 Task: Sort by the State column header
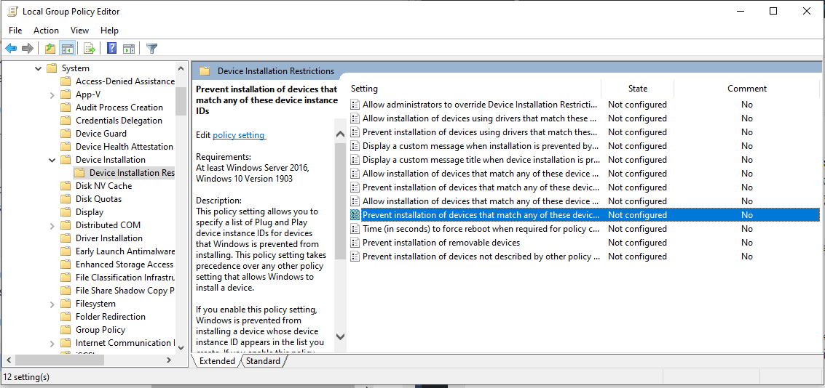(x=638, y=89)
